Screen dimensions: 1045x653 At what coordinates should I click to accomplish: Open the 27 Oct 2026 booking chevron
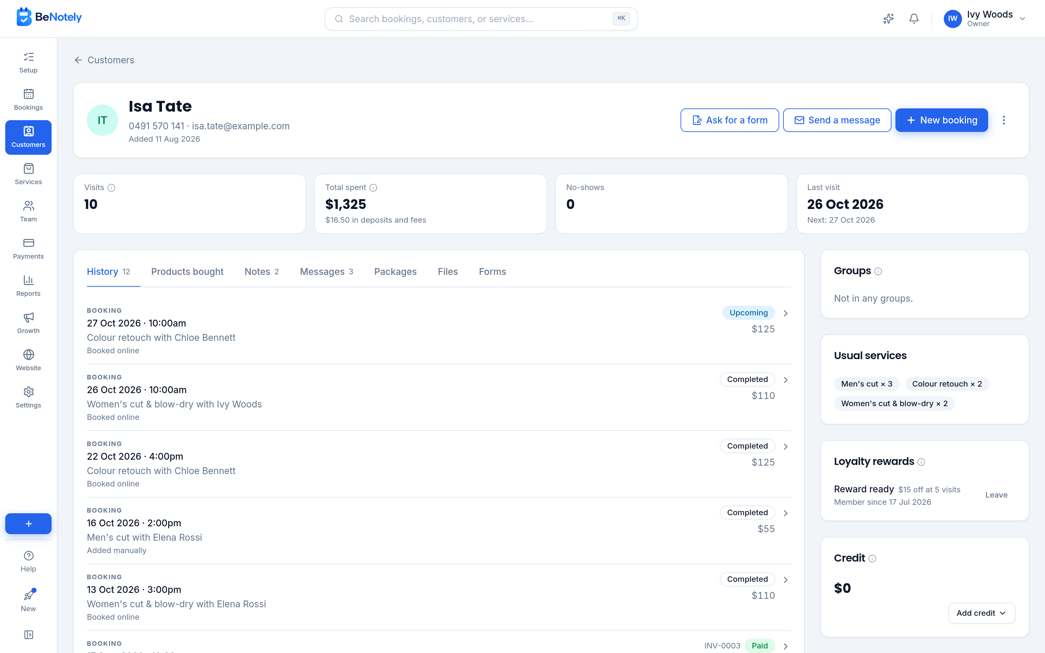[x=785, y=313]
